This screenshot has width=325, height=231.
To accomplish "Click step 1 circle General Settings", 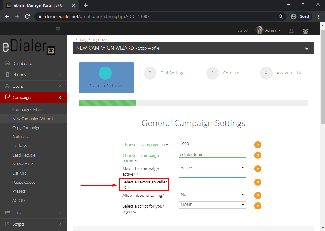I will [x=105, y=73].
